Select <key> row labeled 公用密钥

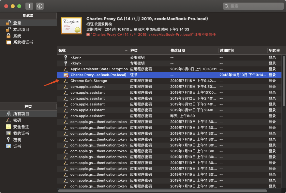point(169,57)
